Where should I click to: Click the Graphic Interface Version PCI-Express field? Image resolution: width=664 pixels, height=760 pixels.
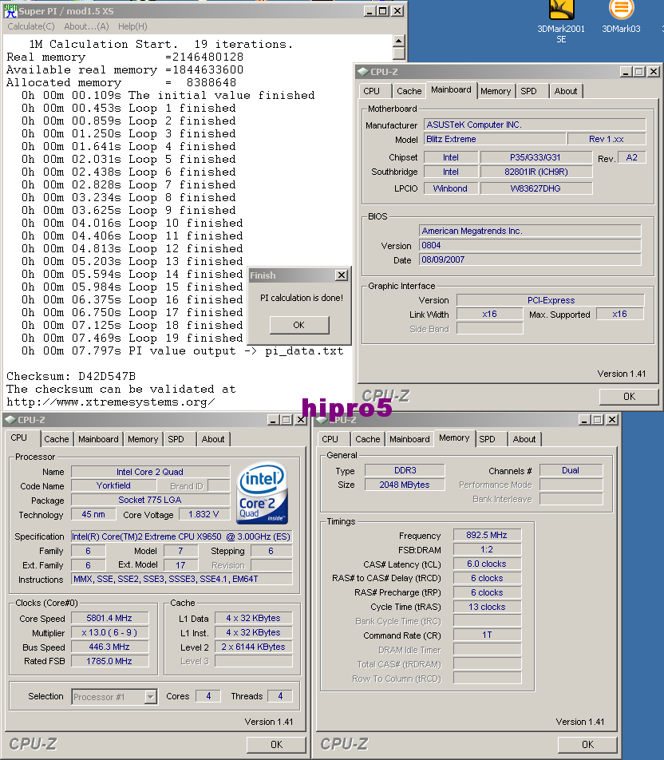[x=551, y=300]
